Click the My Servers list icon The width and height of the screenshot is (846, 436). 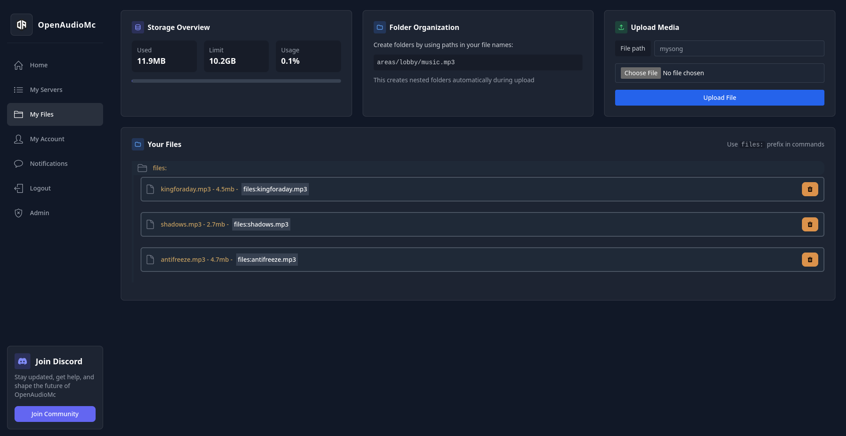(19, 90)
